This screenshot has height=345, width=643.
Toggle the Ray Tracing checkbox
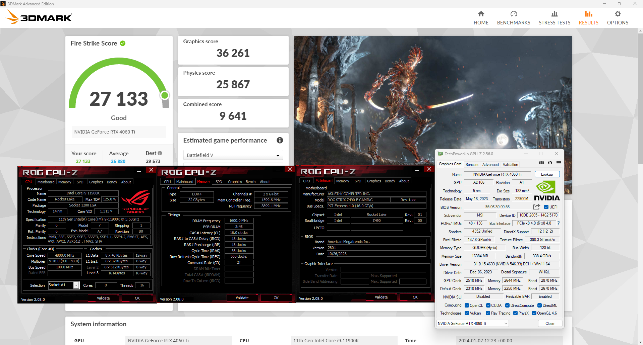pos(488,313)
